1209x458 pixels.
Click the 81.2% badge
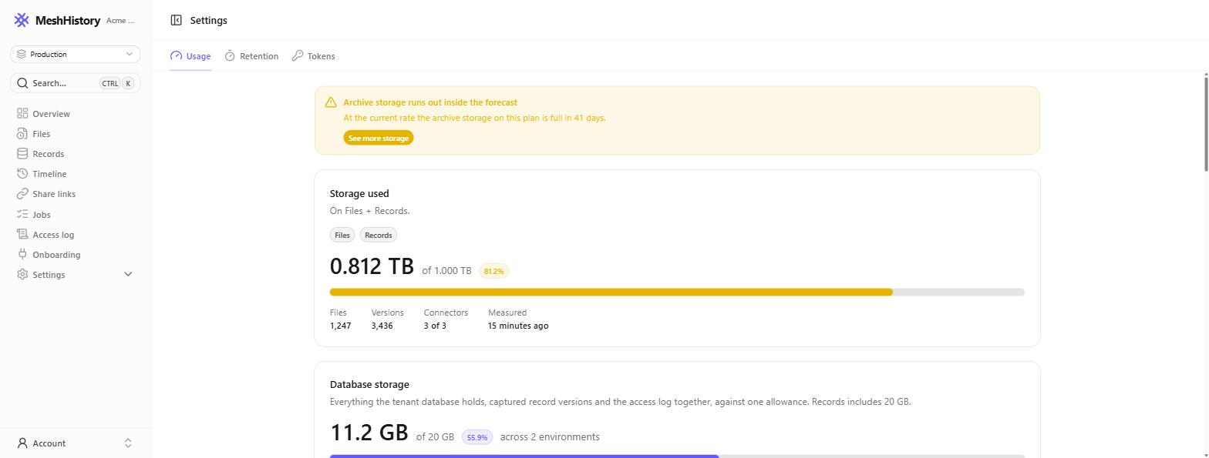(493, 271)
